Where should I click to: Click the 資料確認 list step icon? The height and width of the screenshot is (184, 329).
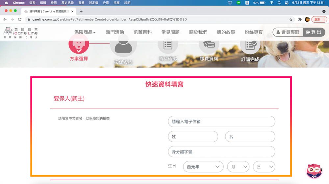(168, 45)
